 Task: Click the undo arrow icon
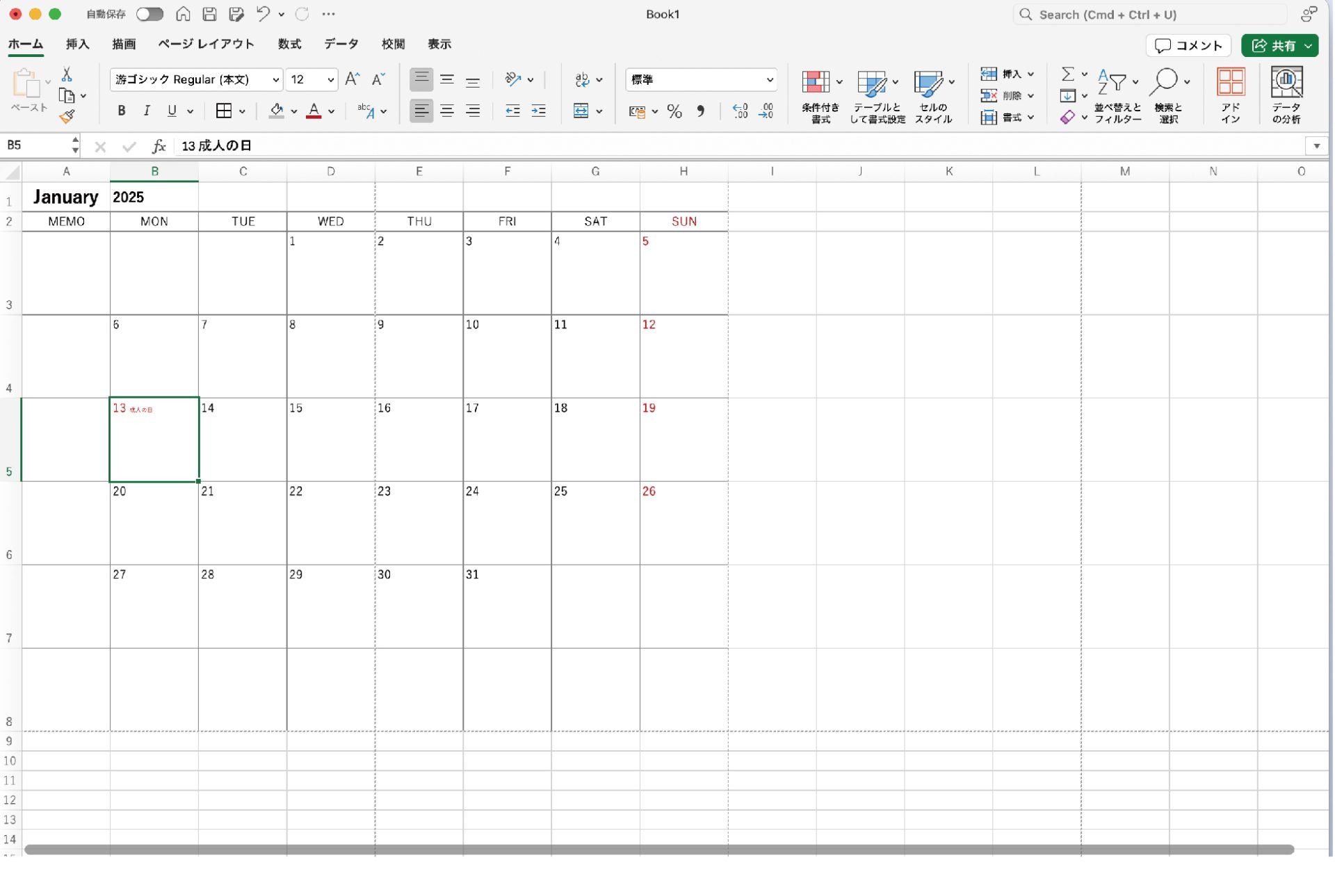tap(263, 14)
